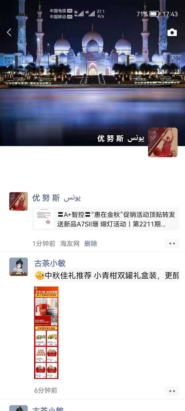
Task: Tap the 17:43 clock
Action: tap(170, 14)
